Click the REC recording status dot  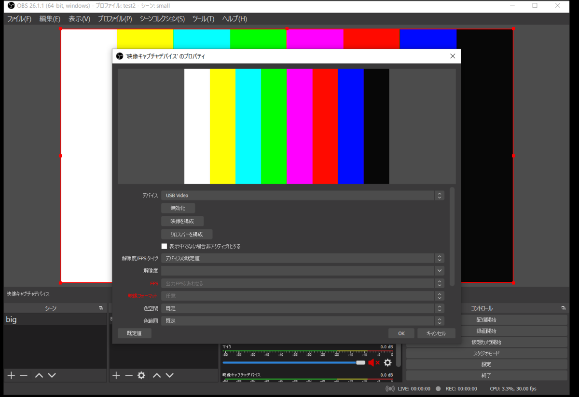(438, 389)
